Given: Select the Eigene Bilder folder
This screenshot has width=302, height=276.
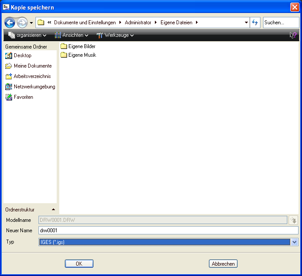Looking at the screenshot, I should click(82, 46).
